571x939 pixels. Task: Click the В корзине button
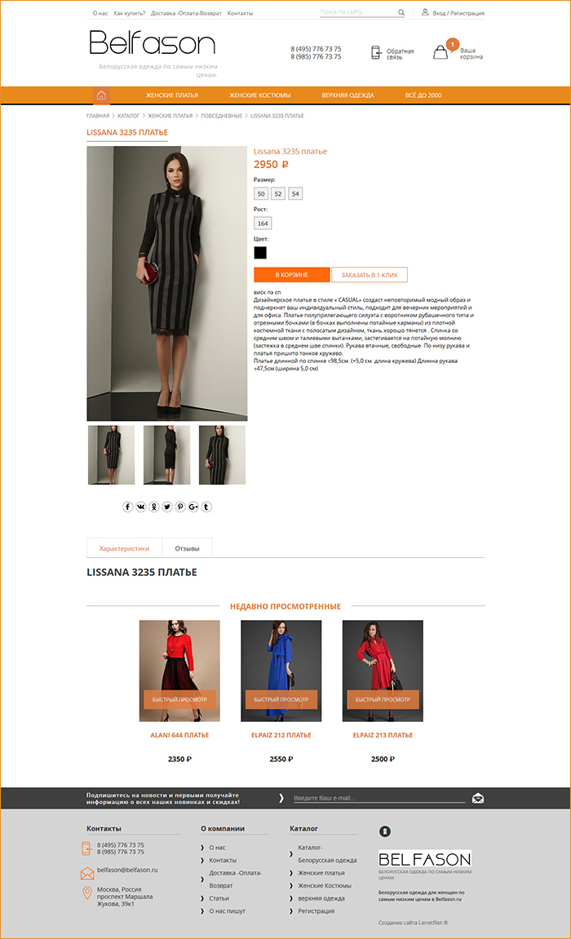coord(291,275)
